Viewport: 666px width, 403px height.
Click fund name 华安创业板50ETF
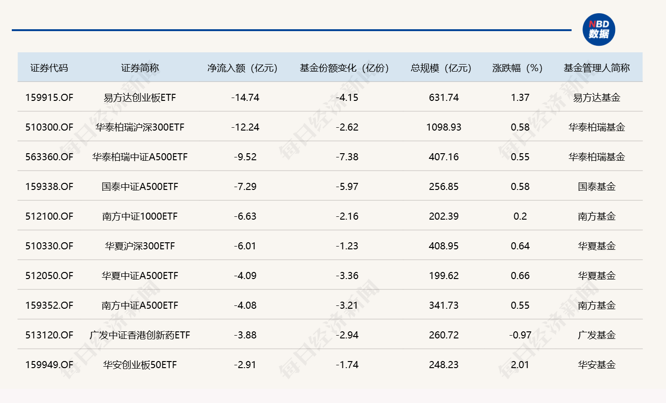pos(140,365)
